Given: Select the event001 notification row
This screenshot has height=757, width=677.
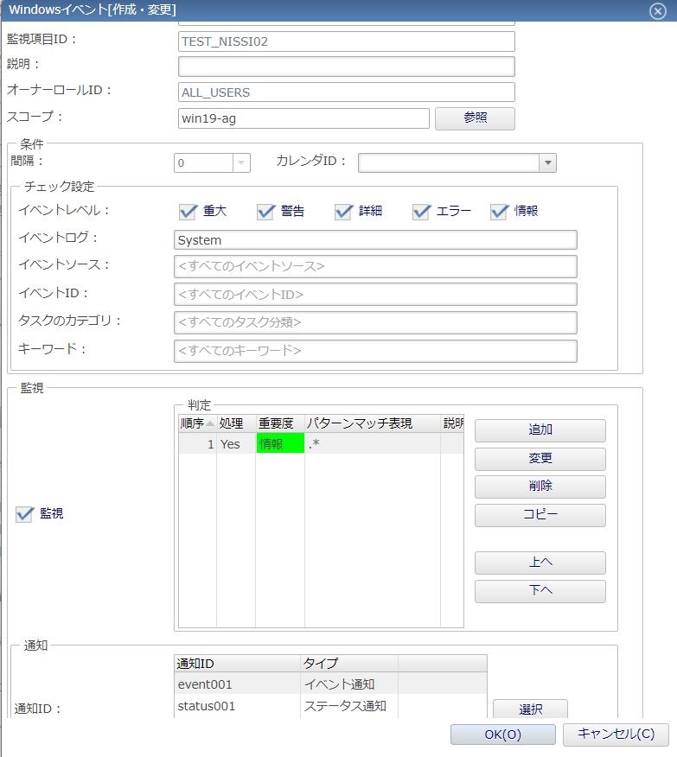Looking at the screenshot, I should [x=330, y=684].
